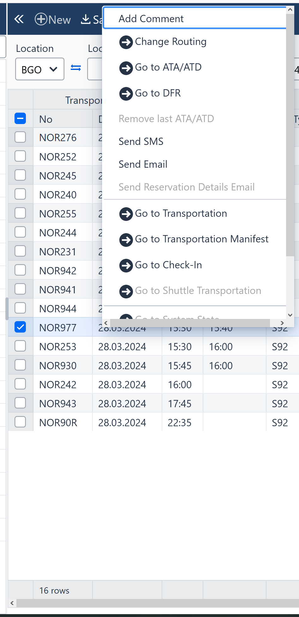Viewport: 299px width, 617px height.
Task: Select Add Comment from the context menu
Action: (151, 19)
